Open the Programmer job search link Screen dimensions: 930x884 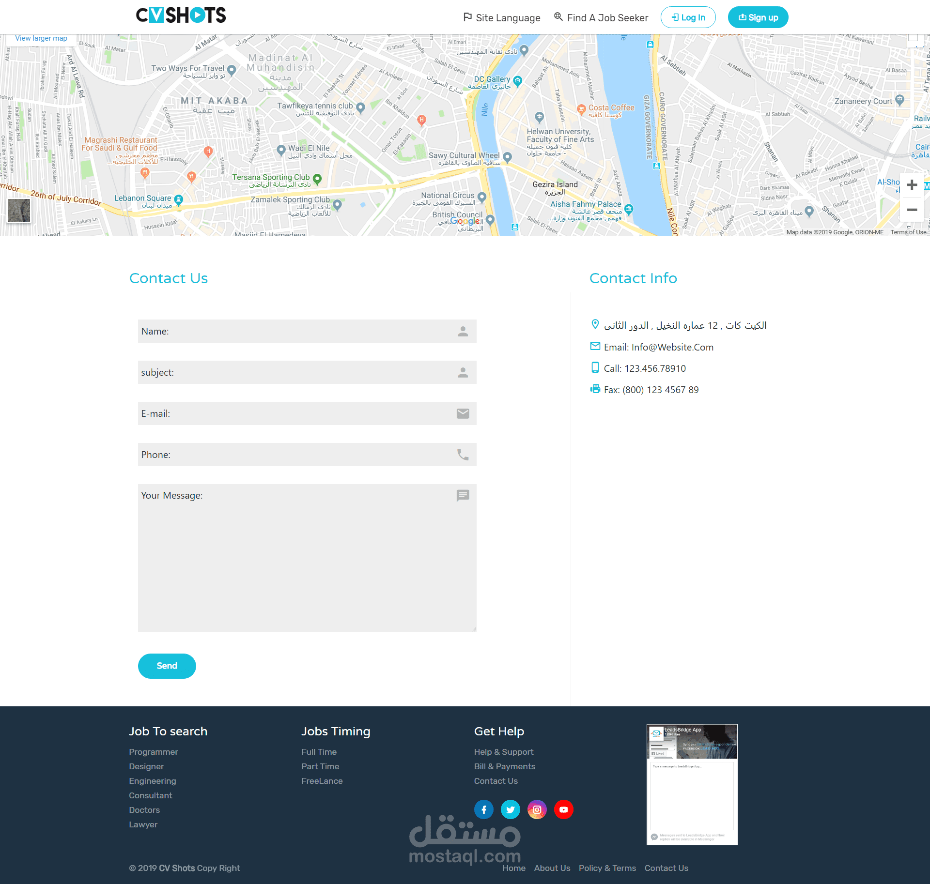pyautogui.click(x=153, y=752)
